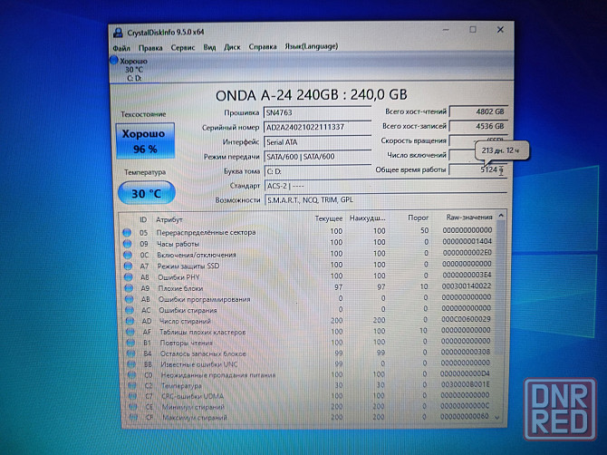This screenshot has width=607, height=455.
Task: Click status circle of row AB Ошибки программирования
Action: click(129, 299)
